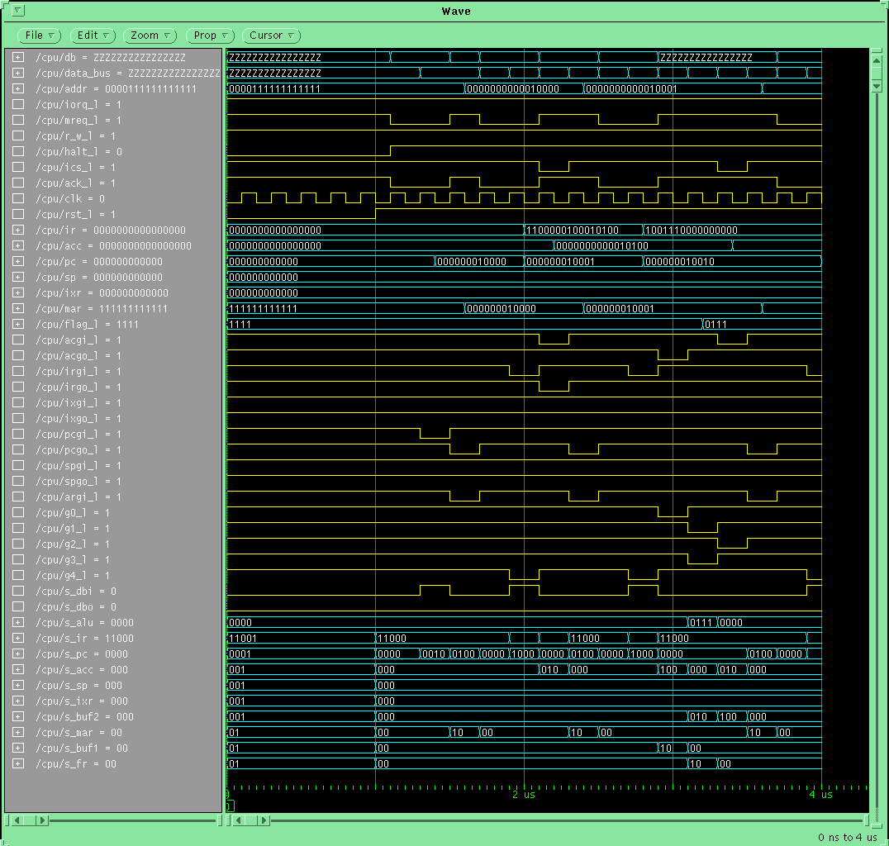Click the box beside /cpu/s_dbi
The height and width of the screenshot is (846, 889).
coord(18,592)
